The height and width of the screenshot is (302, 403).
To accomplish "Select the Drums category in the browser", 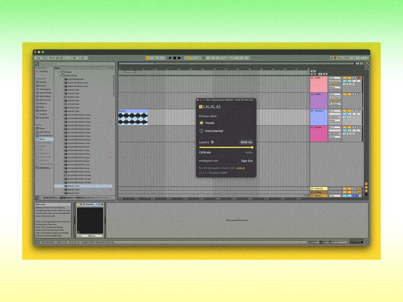I will (x=42, y=85).
